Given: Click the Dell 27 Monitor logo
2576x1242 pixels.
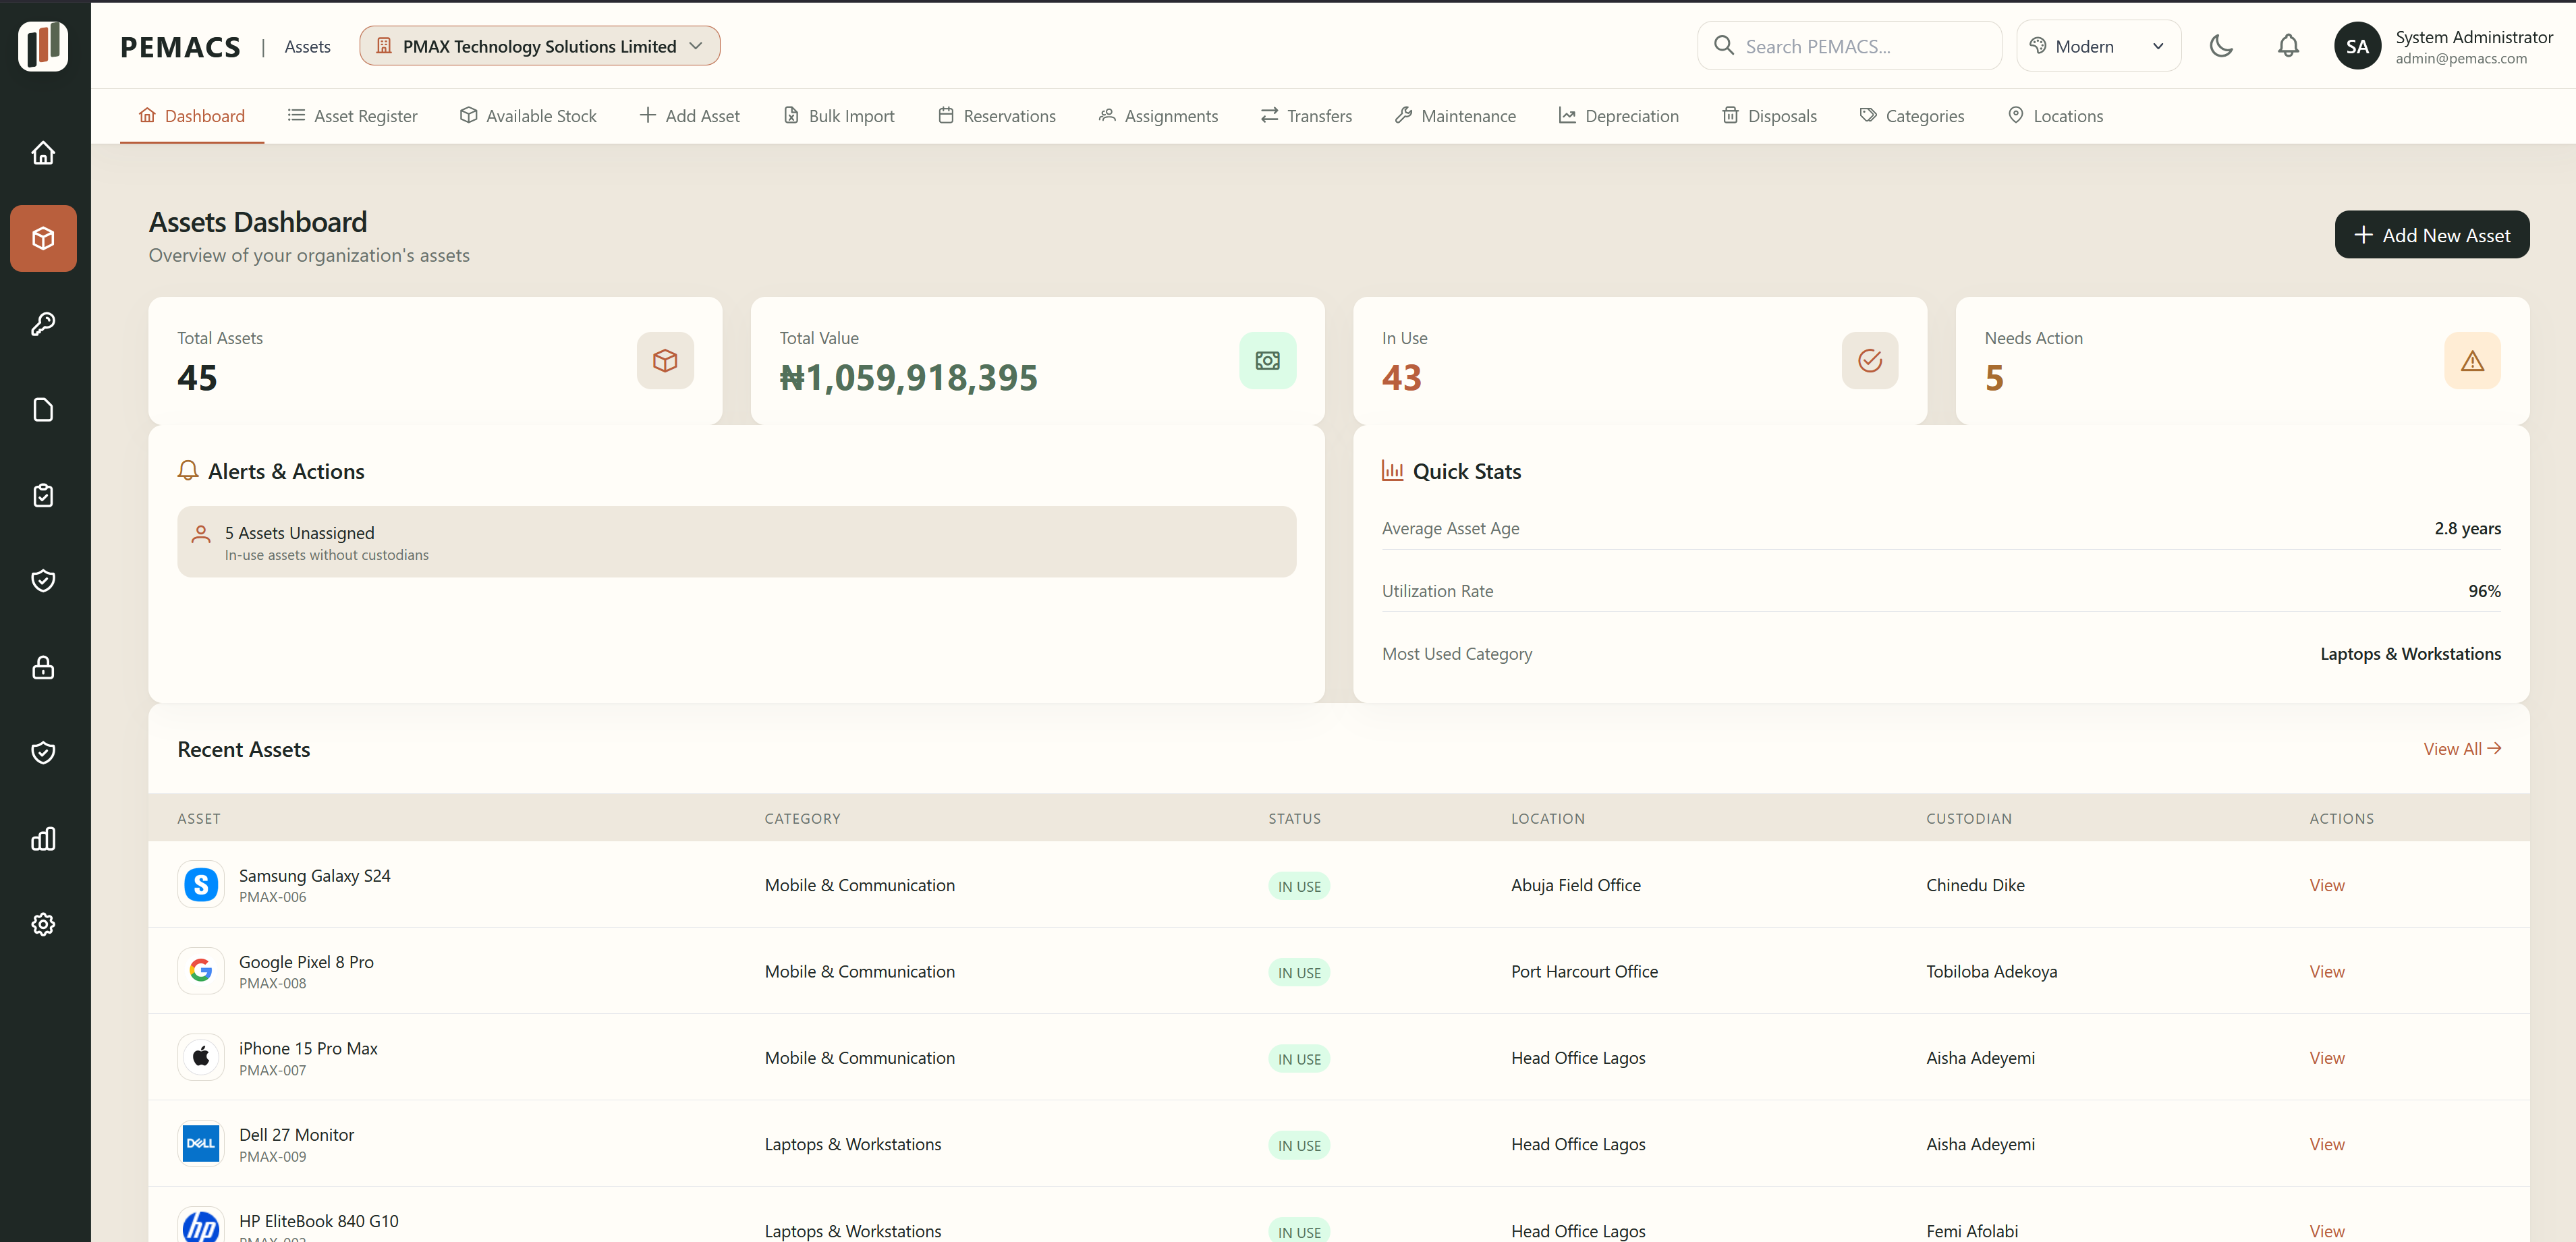Looking at the screenshot, I should pos(201,1143).
